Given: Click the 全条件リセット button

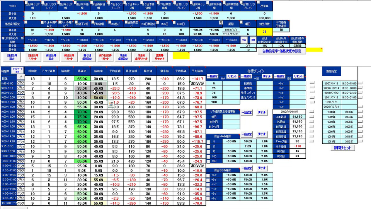Looking at the screenshot, I should 160,57.
